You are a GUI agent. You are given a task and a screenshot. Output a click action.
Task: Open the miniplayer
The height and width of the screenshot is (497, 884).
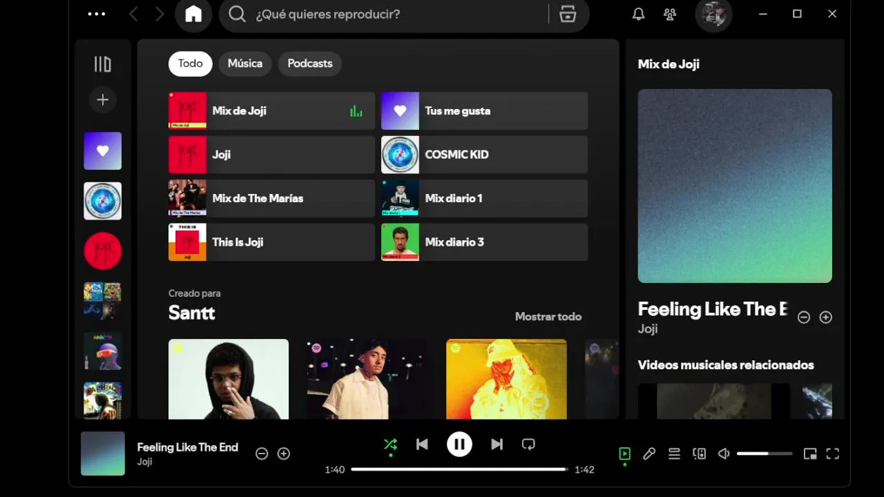point(810,454)
